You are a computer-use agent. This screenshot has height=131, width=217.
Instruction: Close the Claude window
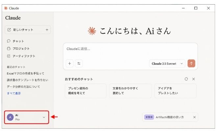[x=208, y=8]
